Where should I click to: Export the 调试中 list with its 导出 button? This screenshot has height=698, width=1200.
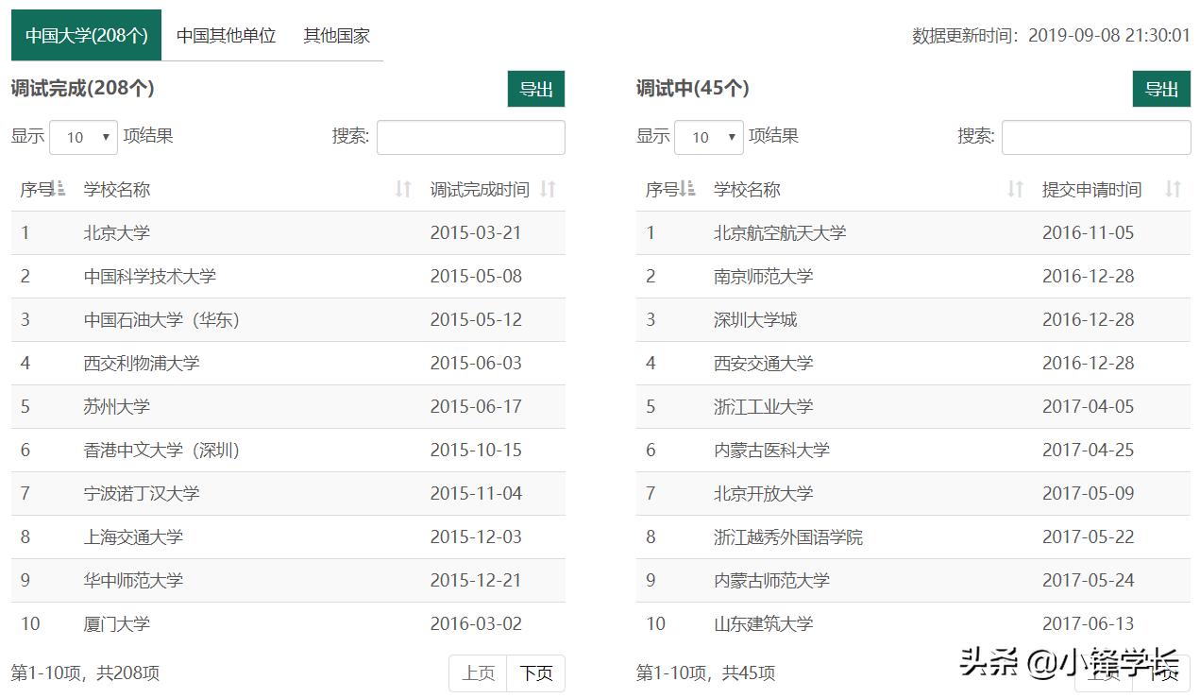[x=1161, y=88]
